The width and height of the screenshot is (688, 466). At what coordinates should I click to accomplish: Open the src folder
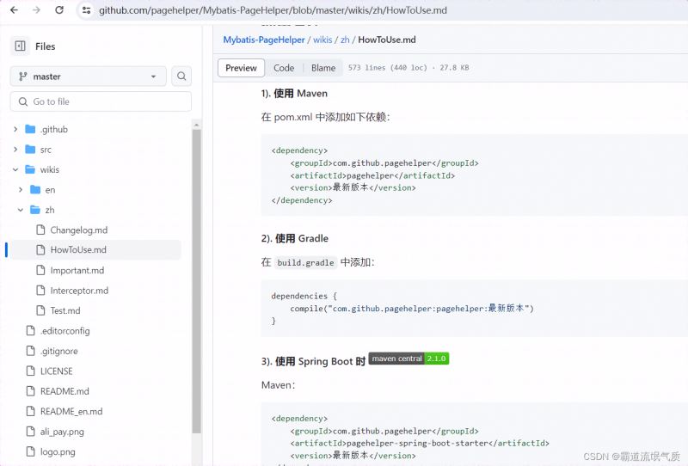[x=46, y=150]
